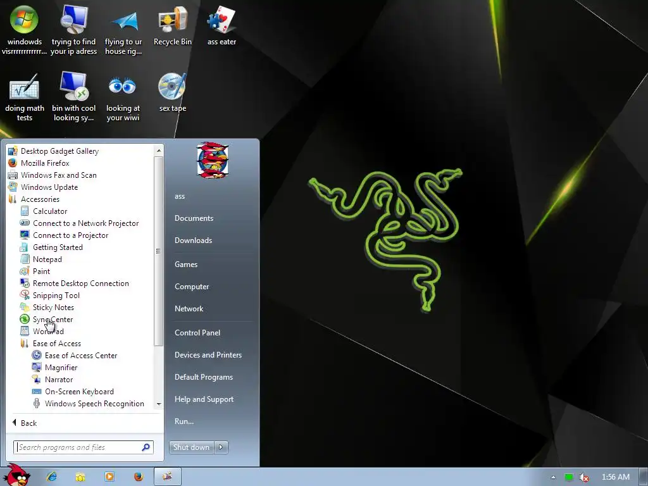Open the 'ass' user folder link

click(180, 196)
